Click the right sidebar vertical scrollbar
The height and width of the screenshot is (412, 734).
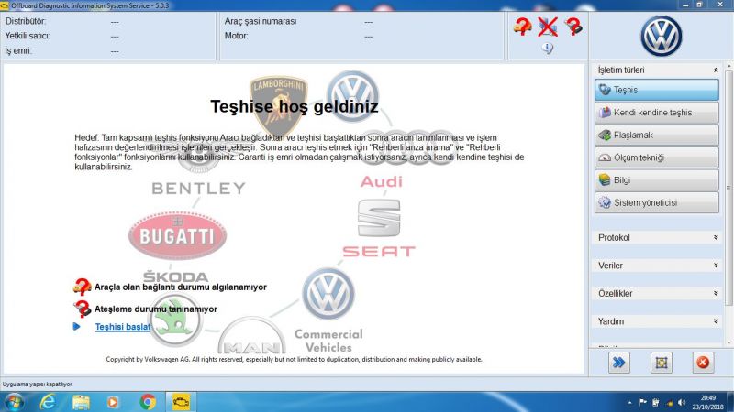[728, 187]
